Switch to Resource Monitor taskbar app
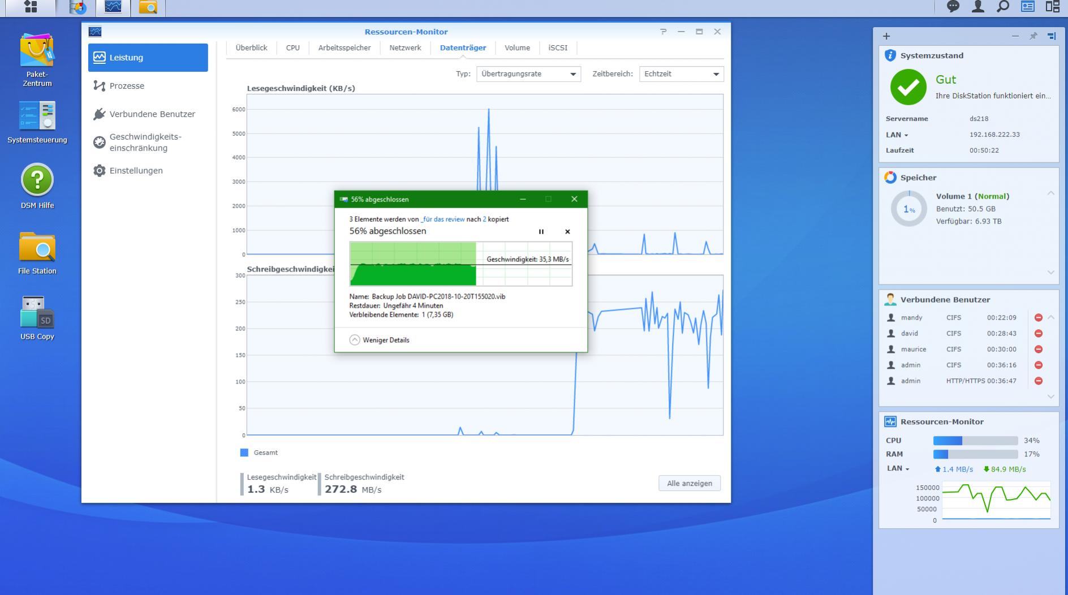The width and height of the screenshot is (1068, 595). pyautogui.click(x=113, y=7)
